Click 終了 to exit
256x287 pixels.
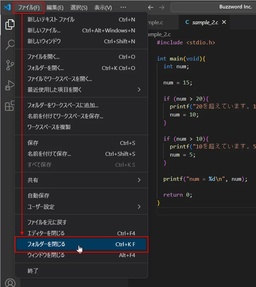point(81,271)
